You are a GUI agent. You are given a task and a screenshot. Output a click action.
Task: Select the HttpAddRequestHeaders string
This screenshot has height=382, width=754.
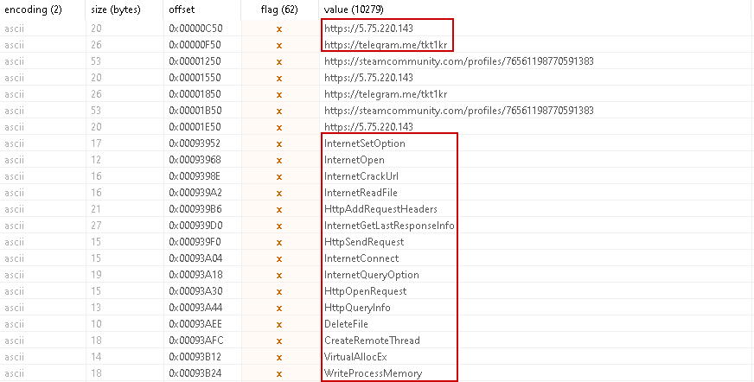click(380, 209)
